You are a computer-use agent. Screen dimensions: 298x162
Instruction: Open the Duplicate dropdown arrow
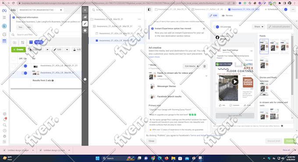(x=47, y=49)
